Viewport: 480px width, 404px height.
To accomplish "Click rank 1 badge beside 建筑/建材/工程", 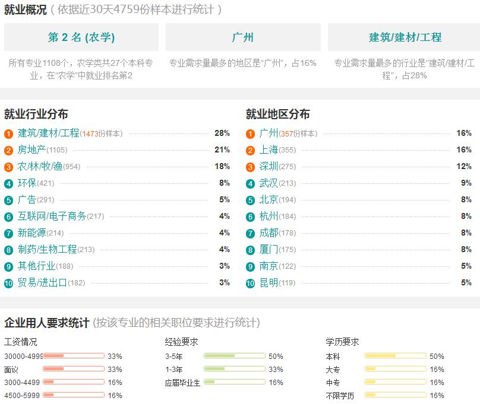I will pos(8,134).
